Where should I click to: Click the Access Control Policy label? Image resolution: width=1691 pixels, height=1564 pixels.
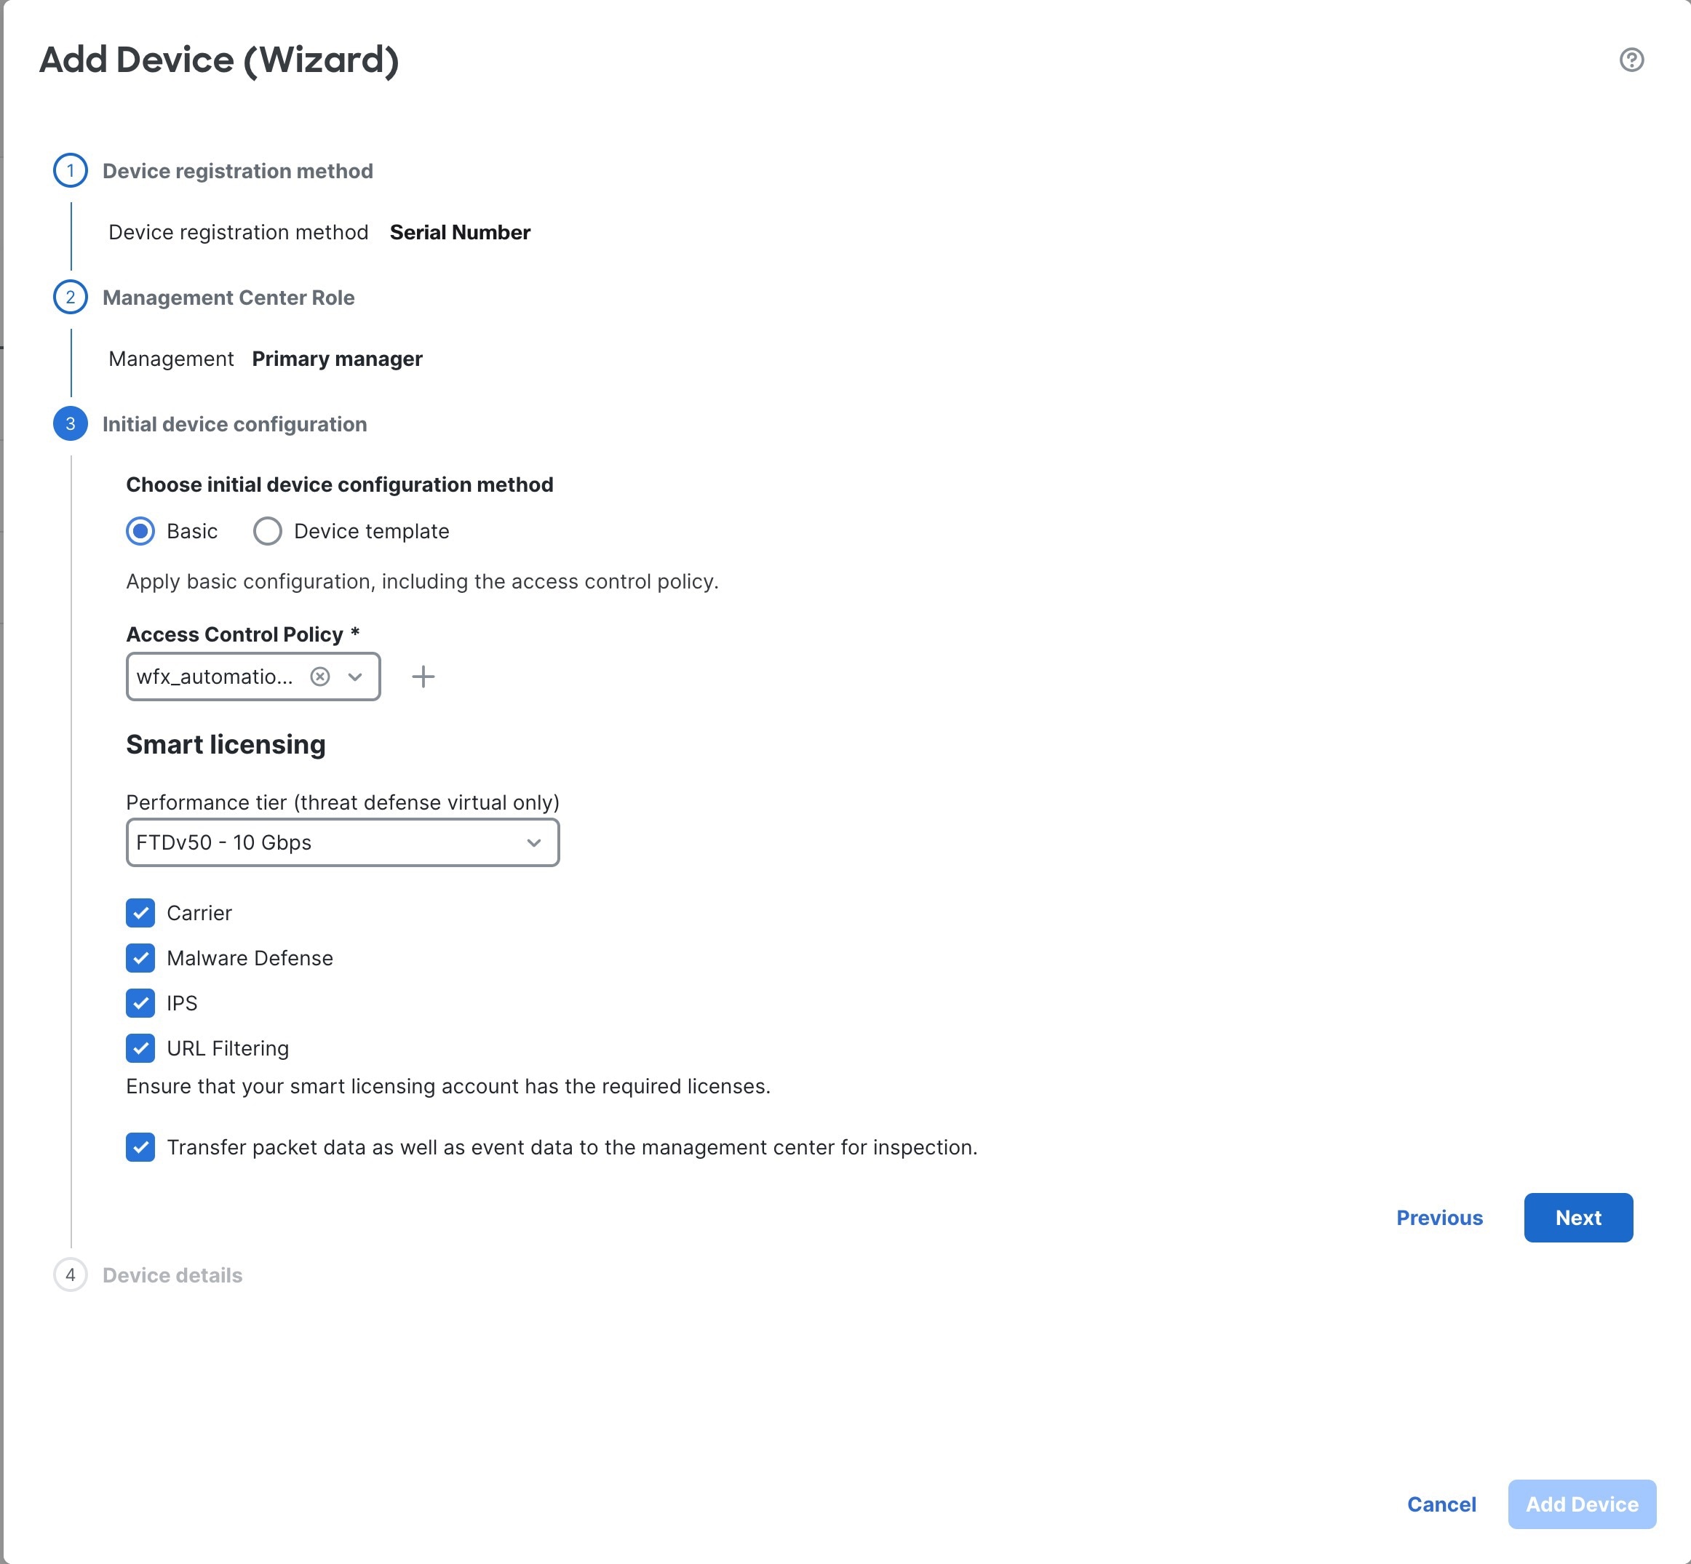(x=243, y=634)
